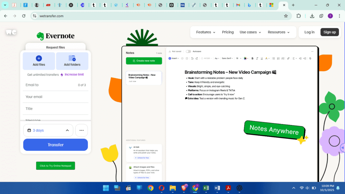
Task: Click the Add files plus button
Action: [39, 61]
